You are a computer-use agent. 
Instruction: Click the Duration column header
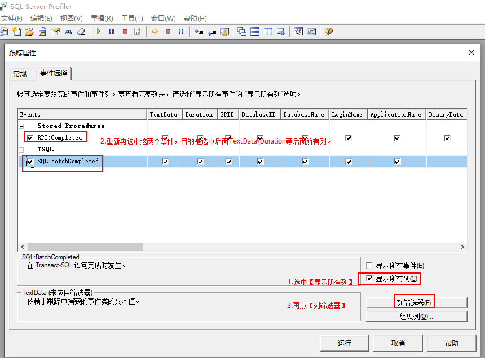pos(200,114)
